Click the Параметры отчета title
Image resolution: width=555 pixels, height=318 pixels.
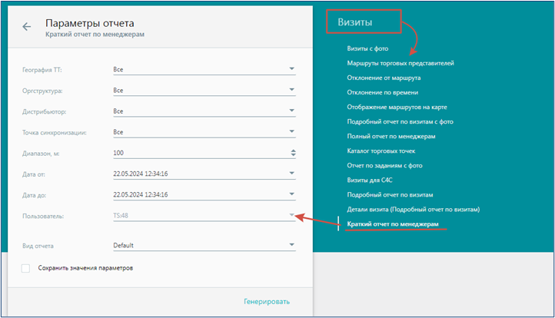tap(89, 23)
